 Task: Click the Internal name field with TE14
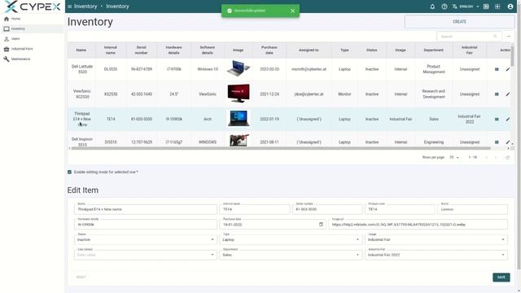[x=255, y=208]
